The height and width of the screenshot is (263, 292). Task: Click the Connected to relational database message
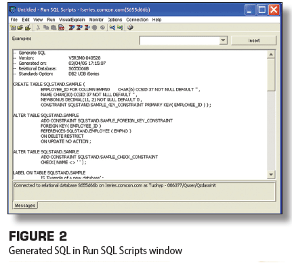(x=114, y=185)
